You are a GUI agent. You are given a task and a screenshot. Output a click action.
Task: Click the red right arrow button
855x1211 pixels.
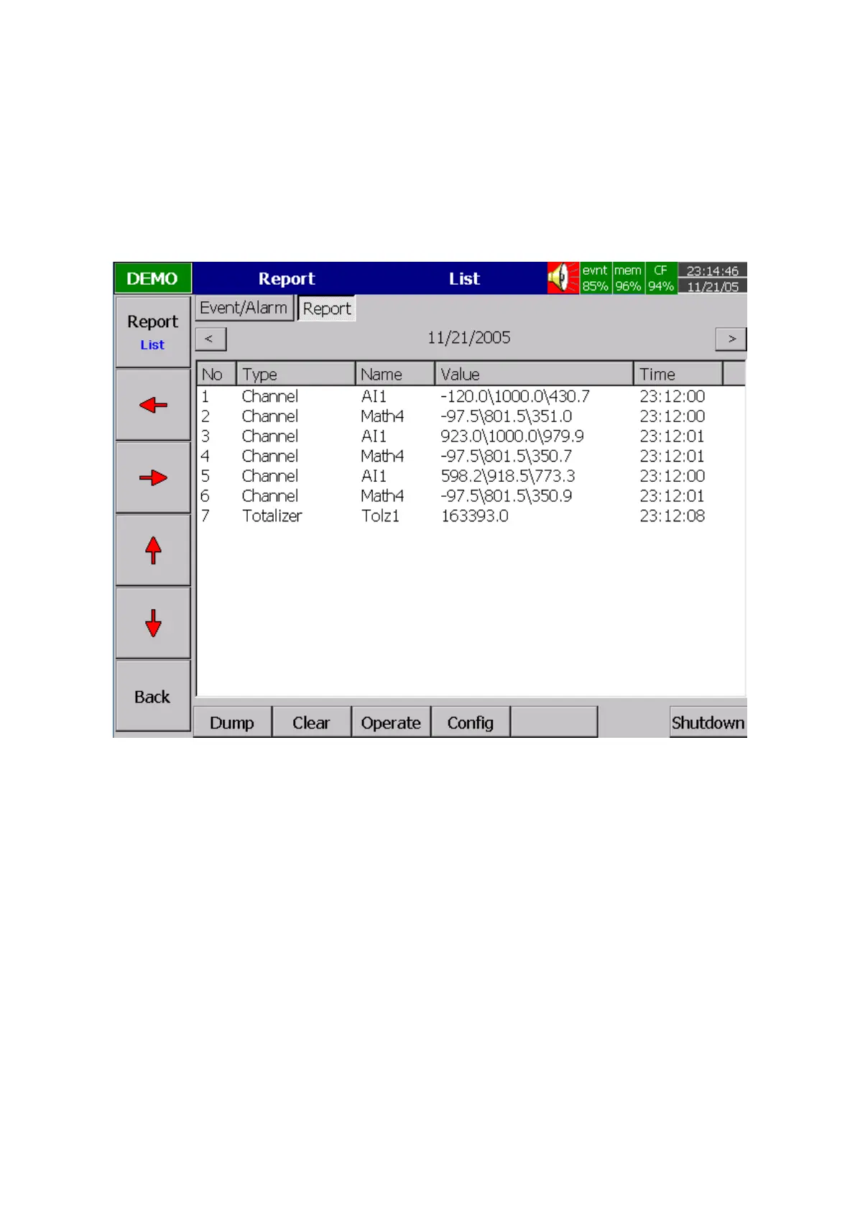(152, 477)
